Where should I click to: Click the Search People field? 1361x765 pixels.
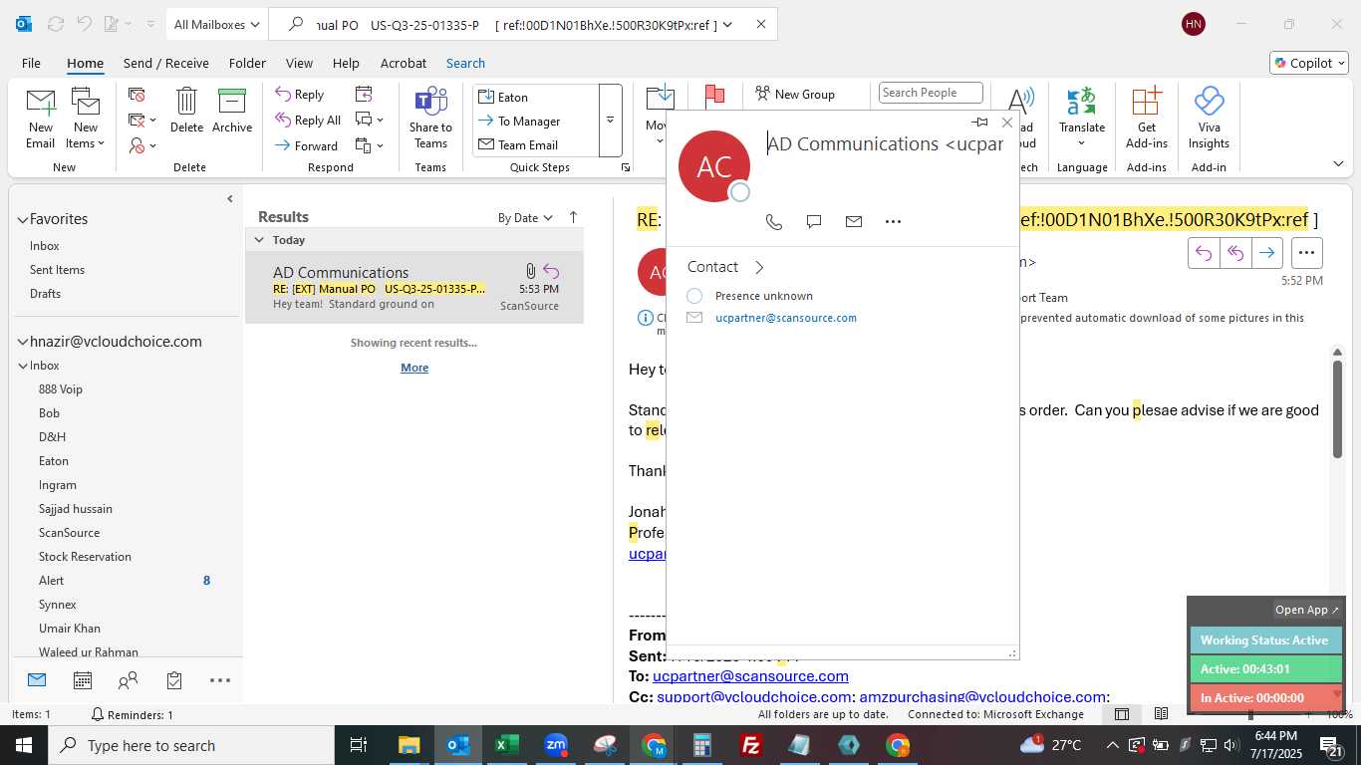931,93
